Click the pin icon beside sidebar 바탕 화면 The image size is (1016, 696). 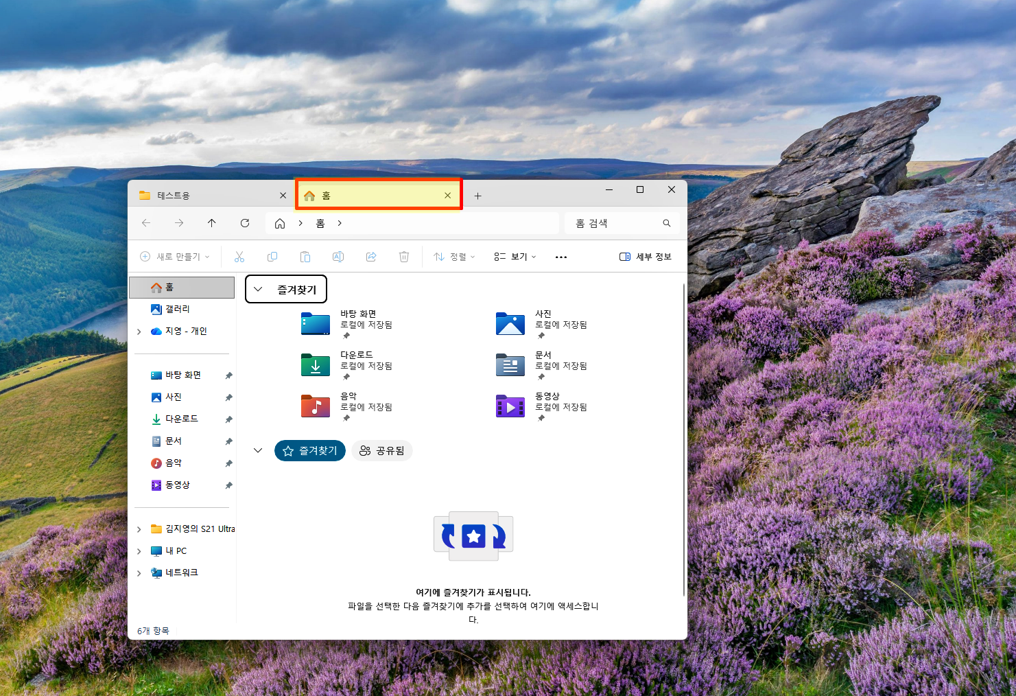(x=228, y=375)
